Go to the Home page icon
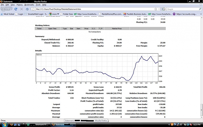203x127 pixels. (27, 9)
